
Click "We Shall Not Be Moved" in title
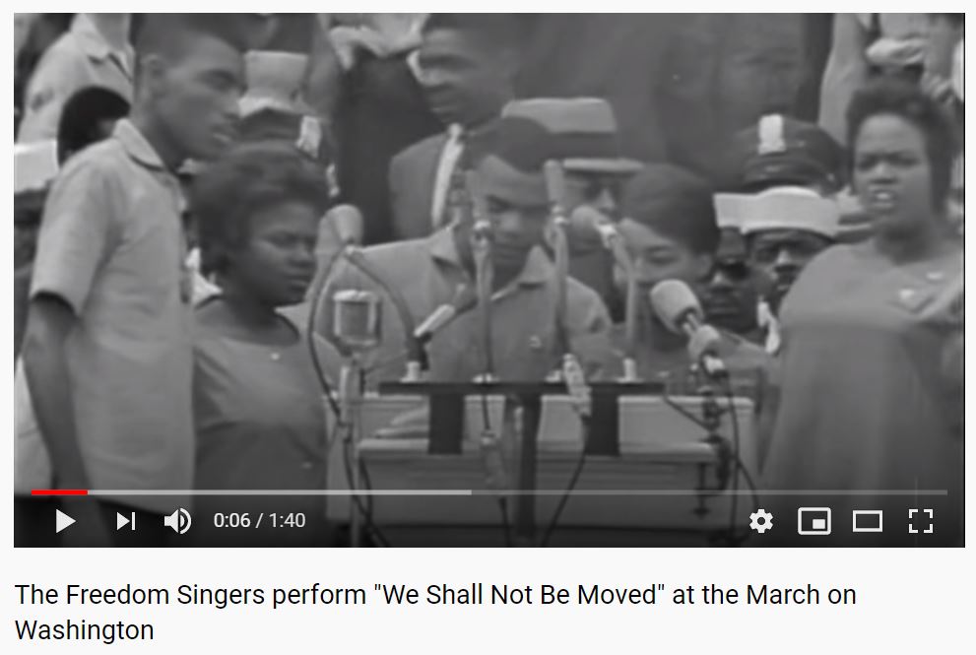pyautogui.click(x=519, y=595)
